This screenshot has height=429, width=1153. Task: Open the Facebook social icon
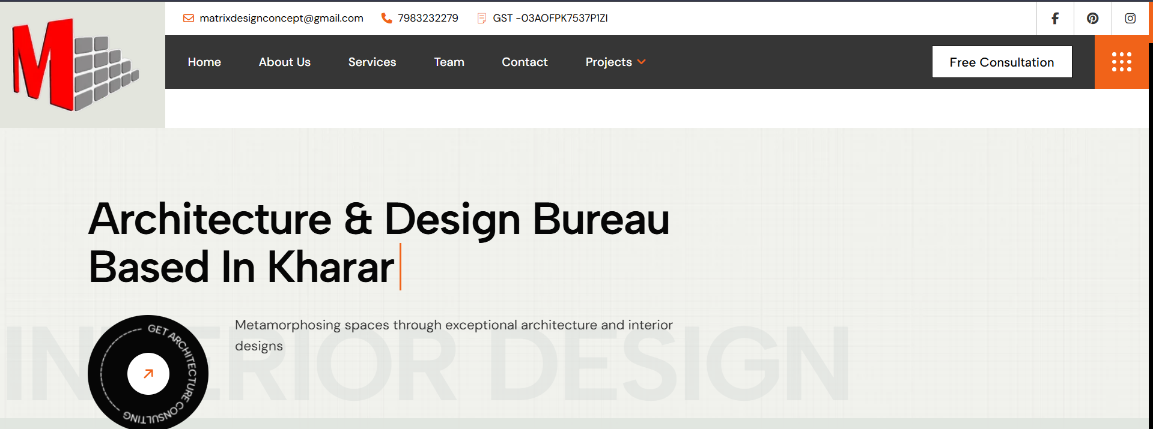pos(1055,19)
